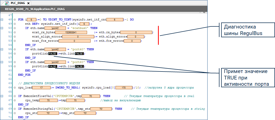Click the port4link FALSE value indicator
The height and width of the screenshot is (120, 275).
click(x=53, y=53)
